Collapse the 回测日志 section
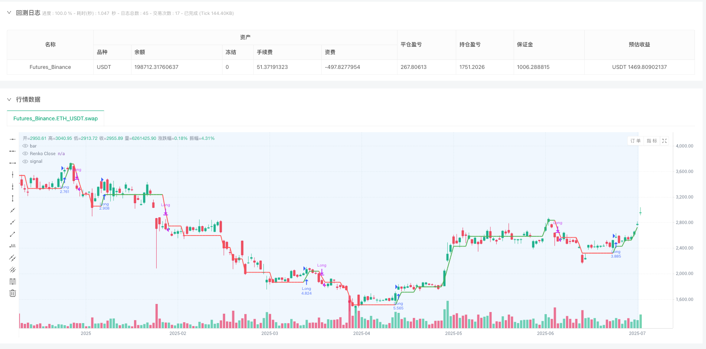Screen dimensions: 706x349 [x=9, y=13]
